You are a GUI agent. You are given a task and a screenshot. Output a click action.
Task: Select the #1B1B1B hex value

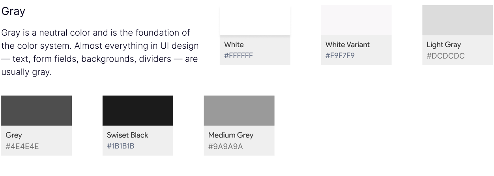pos(122,146)
